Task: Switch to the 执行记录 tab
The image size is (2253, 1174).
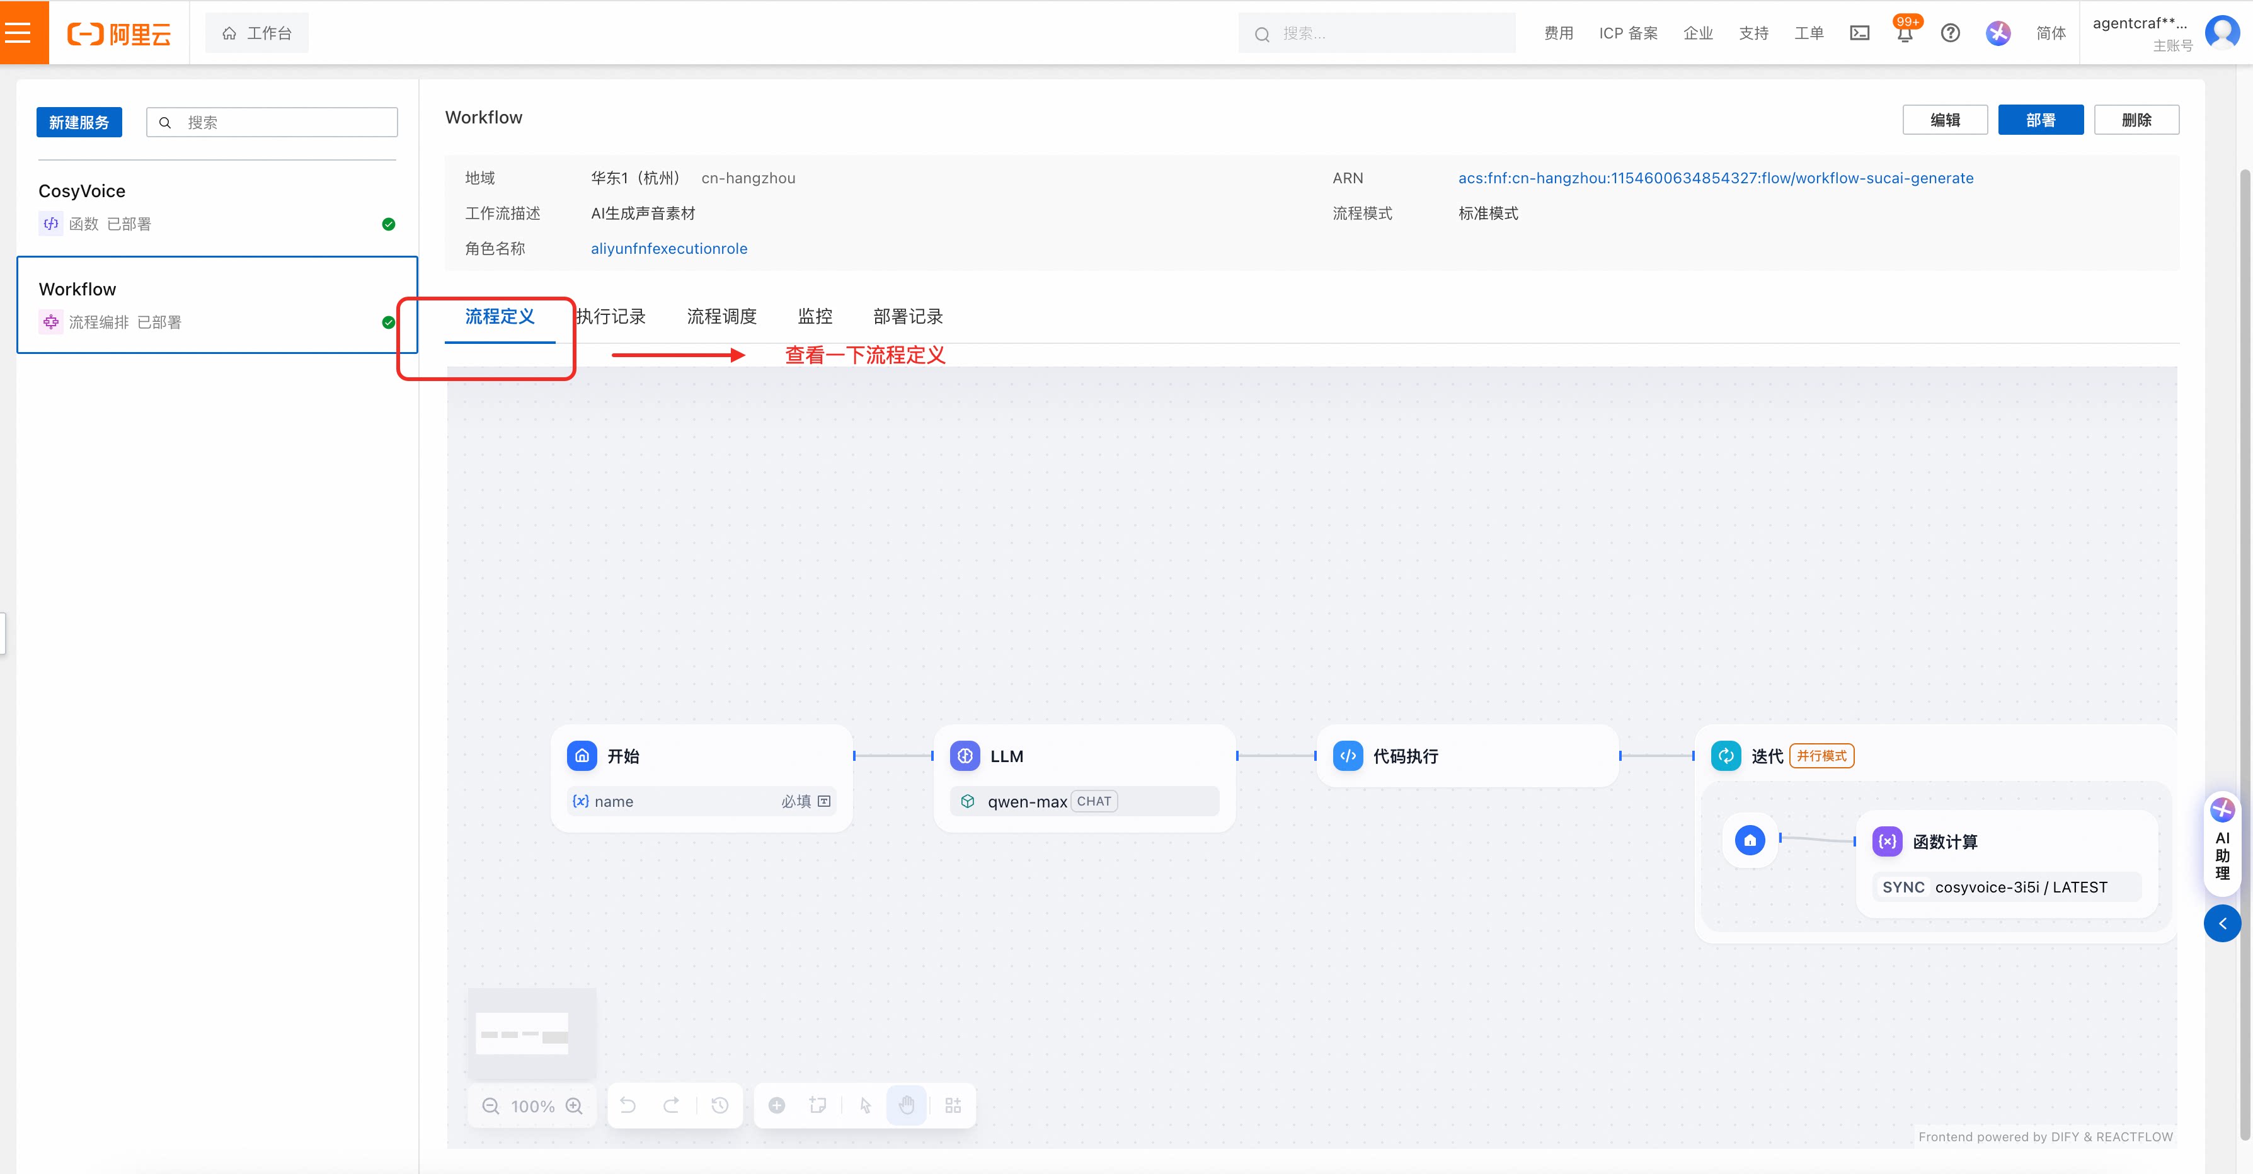Action: coord(611,316)
